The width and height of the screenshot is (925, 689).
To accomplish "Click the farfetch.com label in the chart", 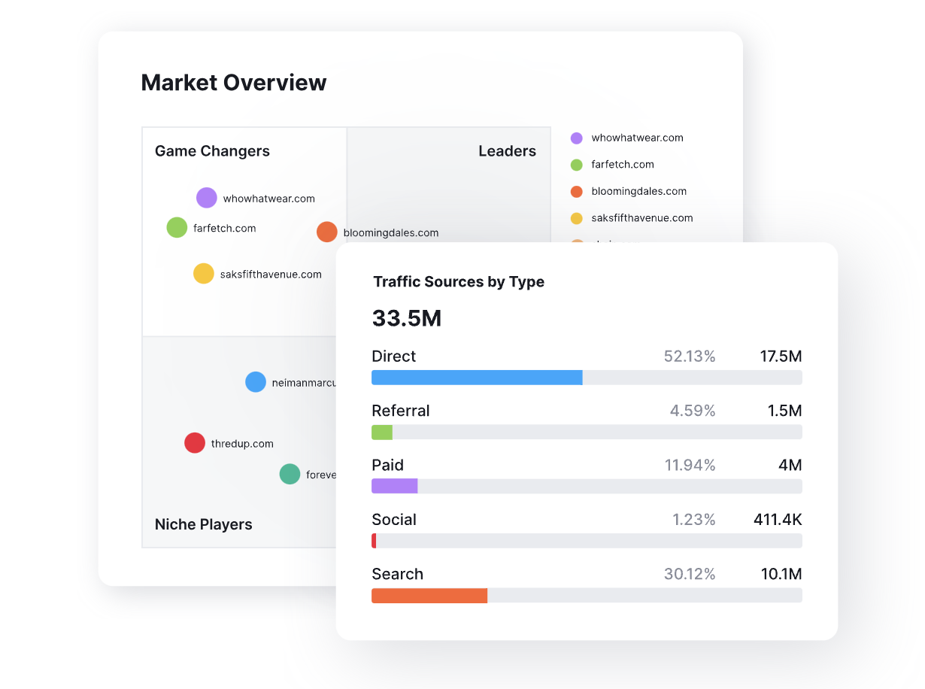I will (225, 228).
